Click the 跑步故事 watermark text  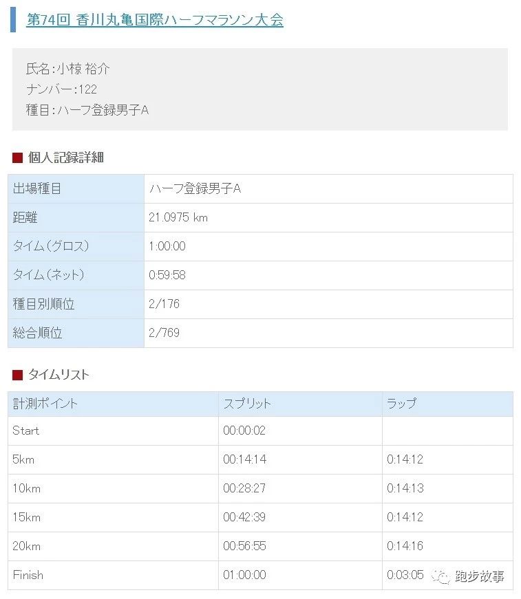(480, 576)
